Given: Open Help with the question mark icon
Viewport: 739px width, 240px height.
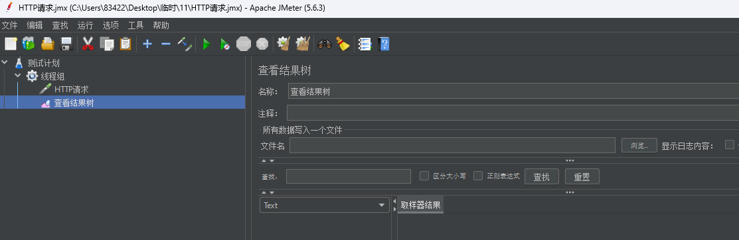Looking at the screenshot, I should point(384,44).
